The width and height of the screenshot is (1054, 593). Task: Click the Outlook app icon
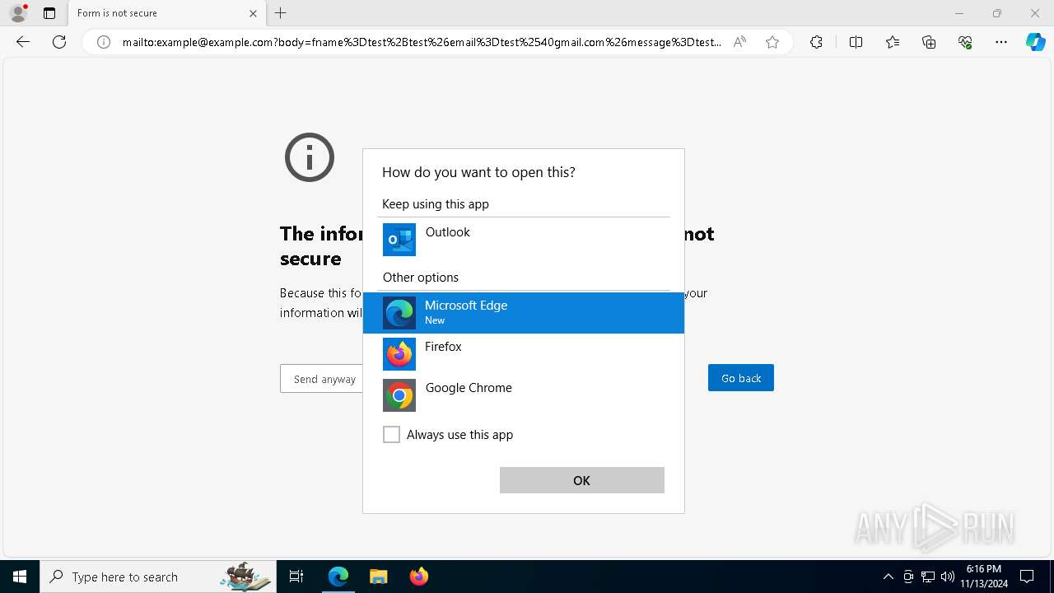click(x=399, y=240)
